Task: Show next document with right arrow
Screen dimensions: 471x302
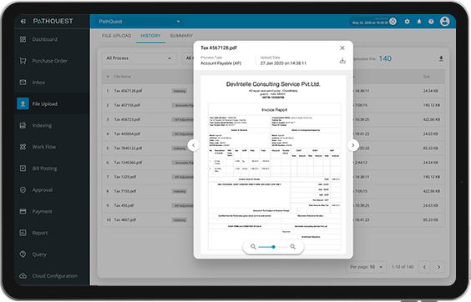Action: [353, 145]
